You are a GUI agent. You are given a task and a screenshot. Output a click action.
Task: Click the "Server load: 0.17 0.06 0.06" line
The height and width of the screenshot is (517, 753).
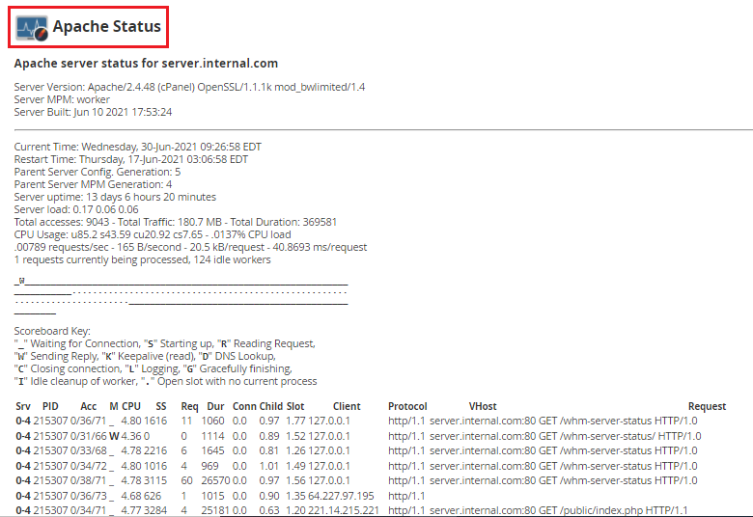(76, 209)
